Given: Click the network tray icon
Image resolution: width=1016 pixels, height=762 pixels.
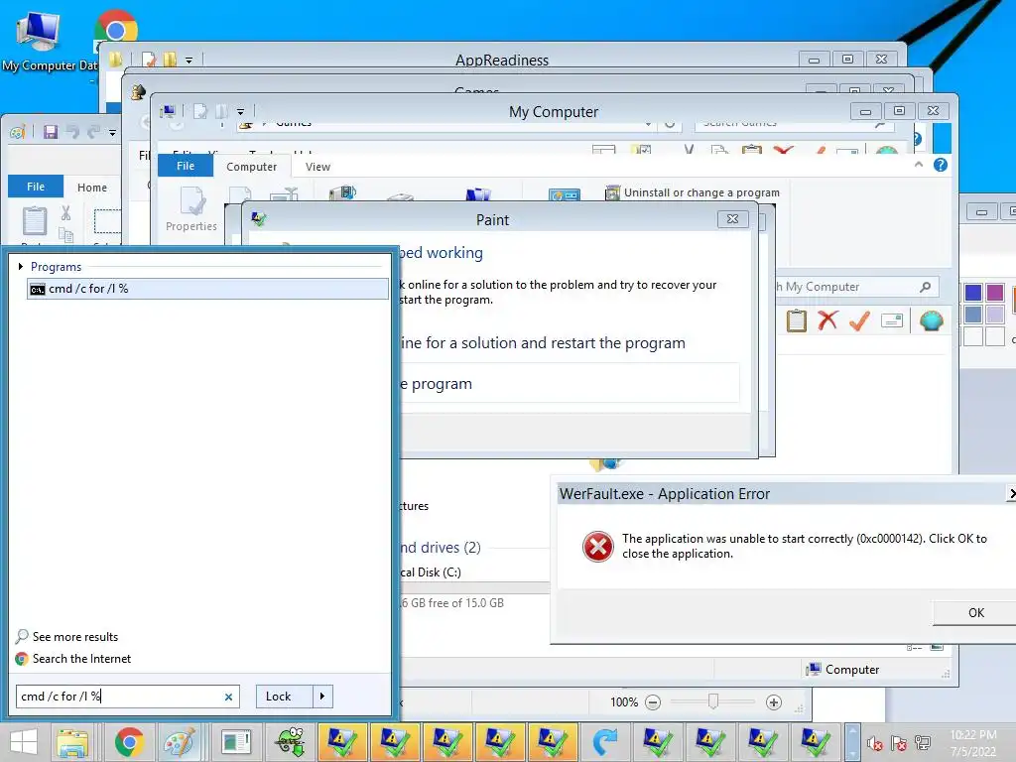Looking at the screenshot, I should click(923, 743).
